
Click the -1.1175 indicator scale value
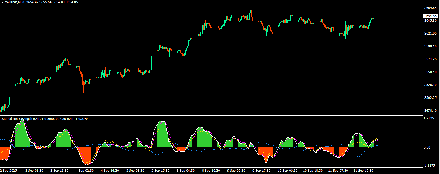[x=429, y=166]
